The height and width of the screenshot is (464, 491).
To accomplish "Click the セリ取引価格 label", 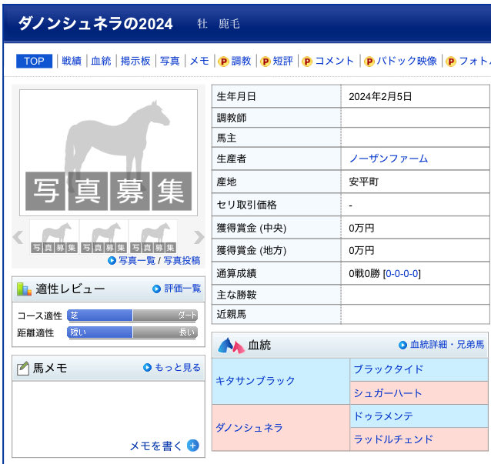I will point(247,205).
